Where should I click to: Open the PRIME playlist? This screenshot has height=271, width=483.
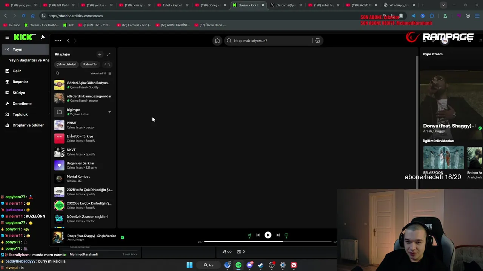83,125
